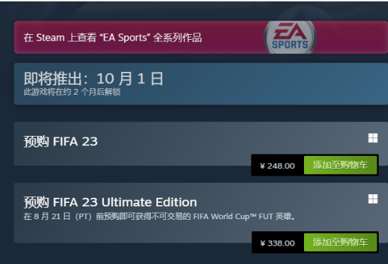
Task: Add FIFA 23 Ultimate Edition to cart
Action: click(340, 242)
